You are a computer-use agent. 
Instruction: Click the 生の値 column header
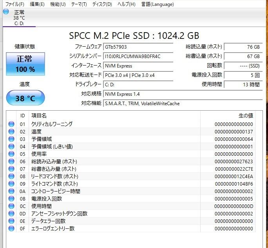(246, 115)
